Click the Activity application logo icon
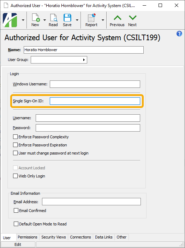Screen dimensions: 185x248 (x=10, y=20)
